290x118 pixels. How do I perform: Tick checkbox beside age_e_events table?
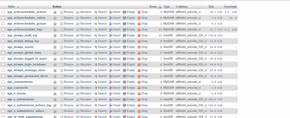coord(3,94)
